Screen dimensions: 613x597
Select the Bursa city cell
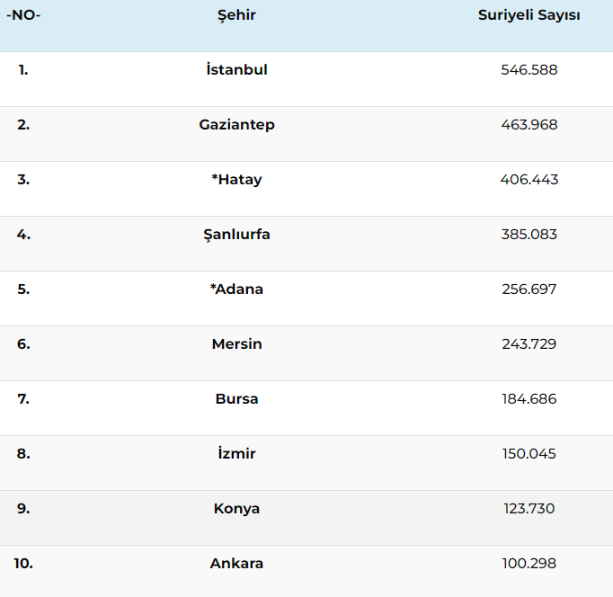tap(236, 399)
